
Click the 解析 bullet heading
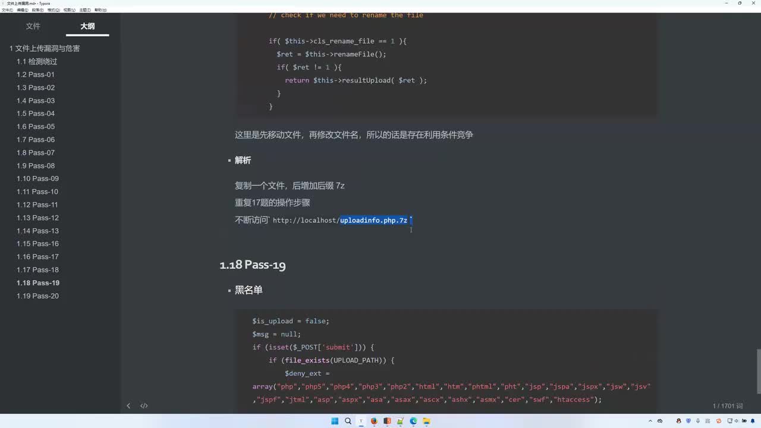pyautogui.click(x=243, y=160)
